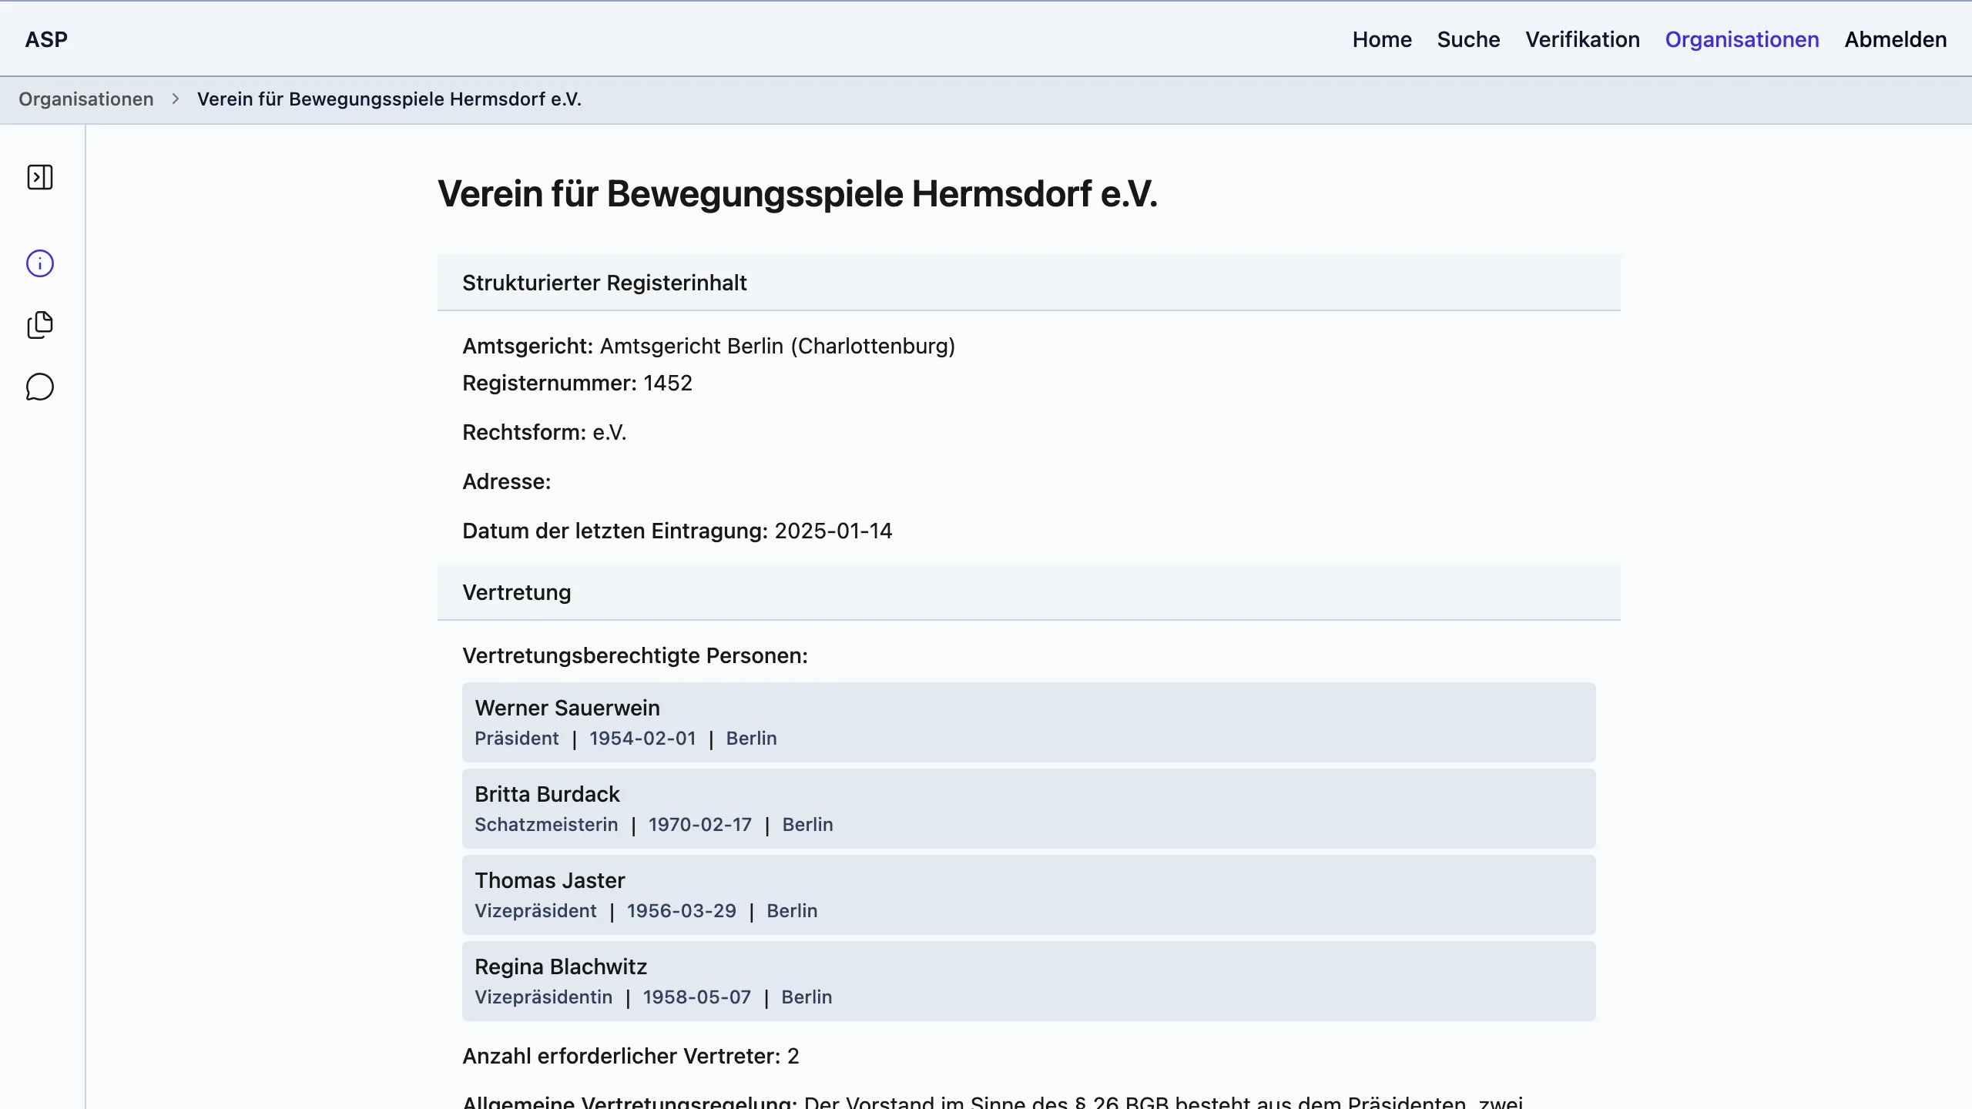This screenshot has height=1109, width=1972.
Task: Open the documents icon in the sidebar
Action: coord(40,325)
